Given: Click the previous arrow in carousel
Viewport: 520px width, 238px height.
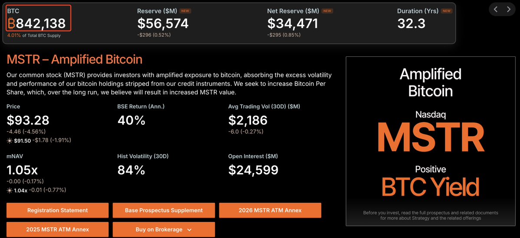Looking at the screenshot, I should (x=495, y=9).
